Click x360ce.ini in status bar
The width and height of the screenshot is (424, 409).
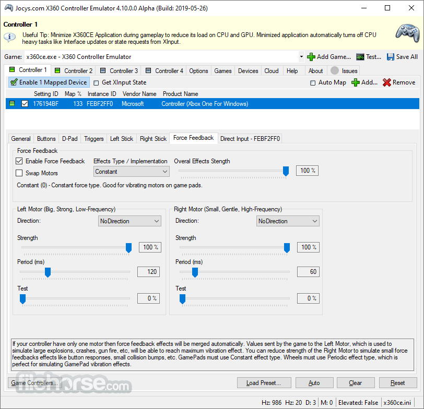click(x=397, y=403)
